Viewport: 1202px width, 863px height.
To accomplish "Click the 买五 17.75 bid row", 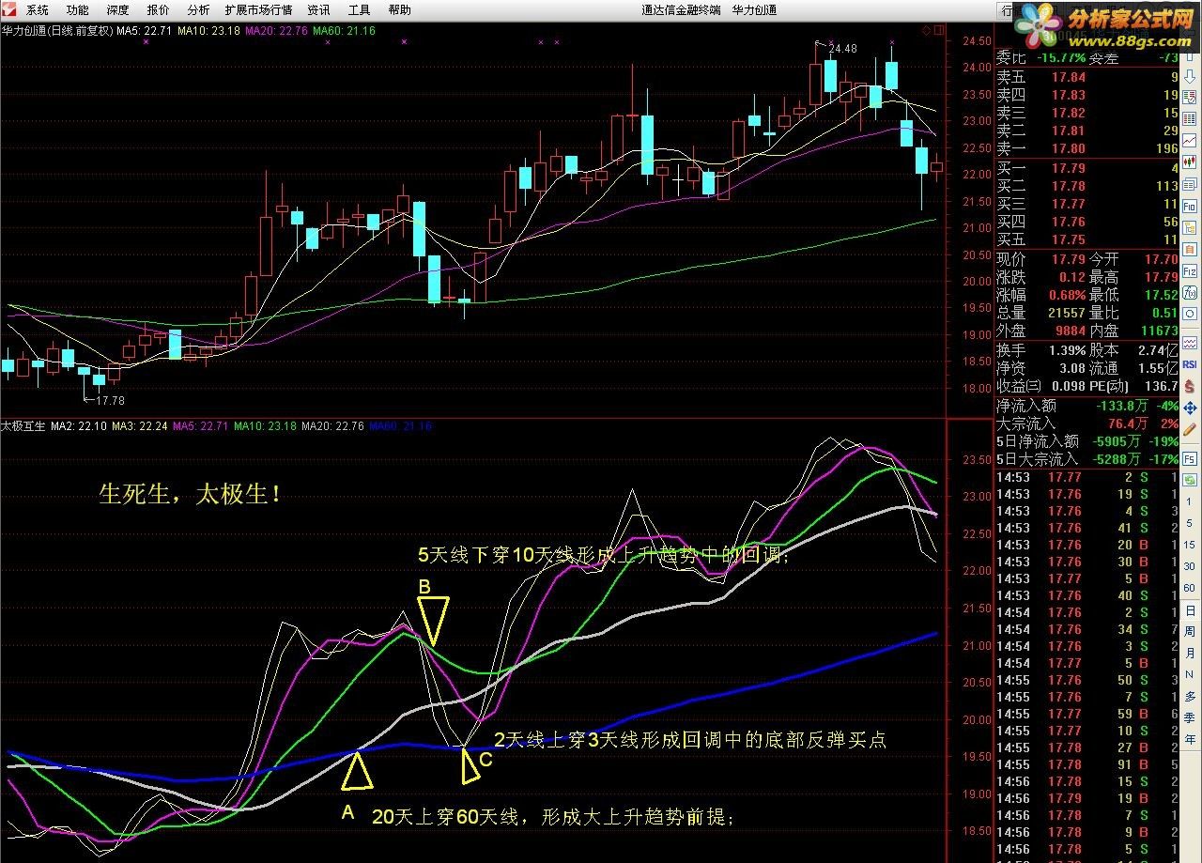I will 1086,239.
